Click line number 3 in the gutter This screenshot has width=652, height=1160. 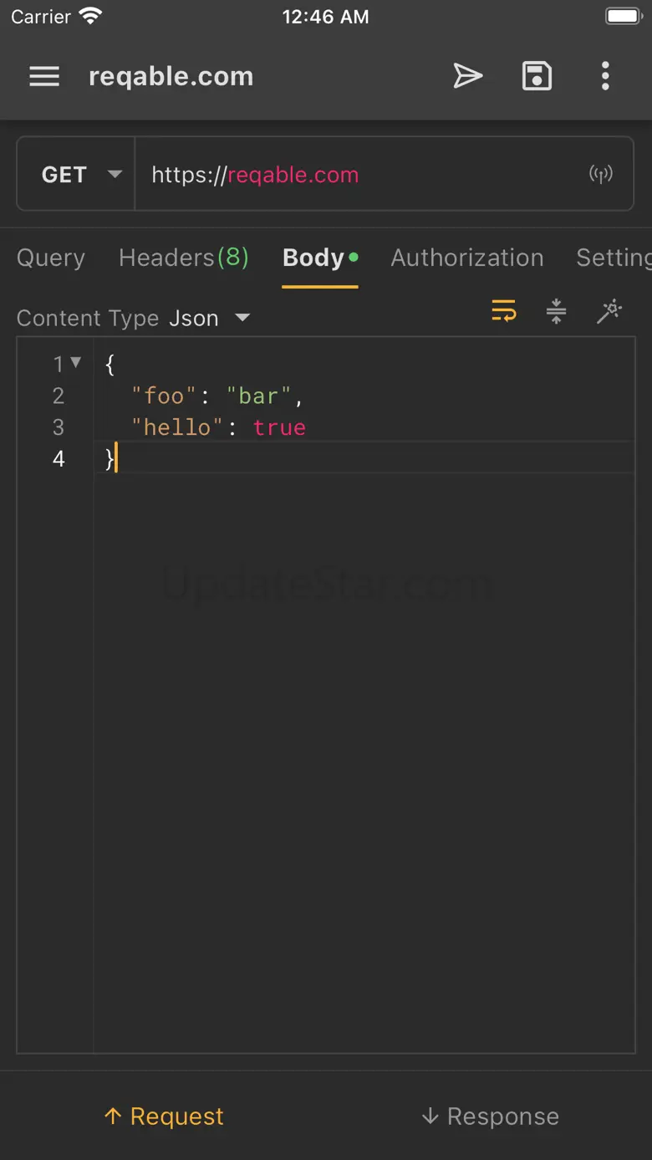[x=59, y=427]
